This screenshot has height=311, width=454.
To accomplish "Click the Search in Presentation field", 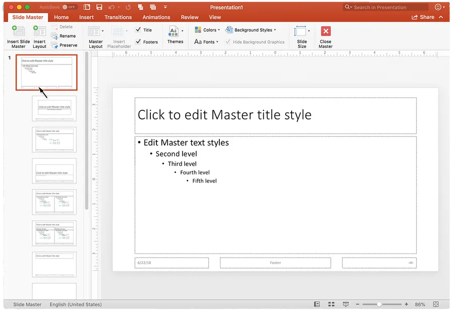I will point(386,7).
